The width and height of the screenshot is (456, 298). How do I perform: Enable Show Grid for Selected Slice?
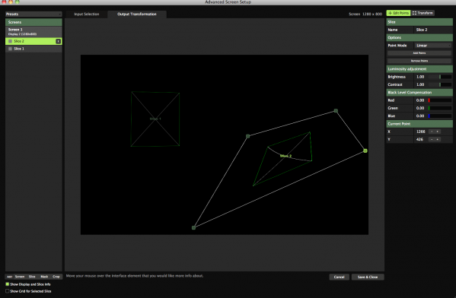[x=8, y=291]
